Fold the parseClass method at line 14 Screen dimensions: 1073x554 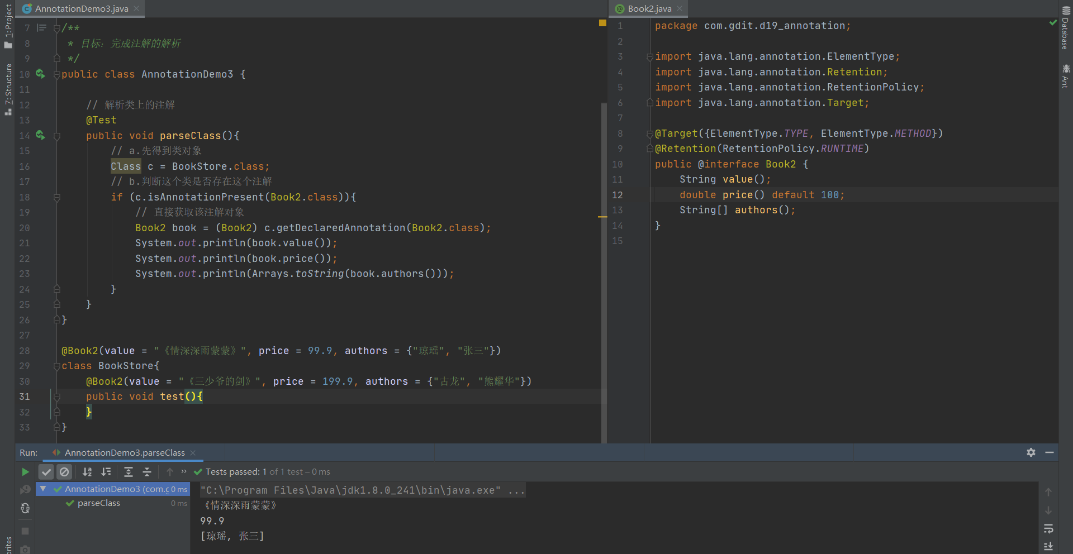56,136
